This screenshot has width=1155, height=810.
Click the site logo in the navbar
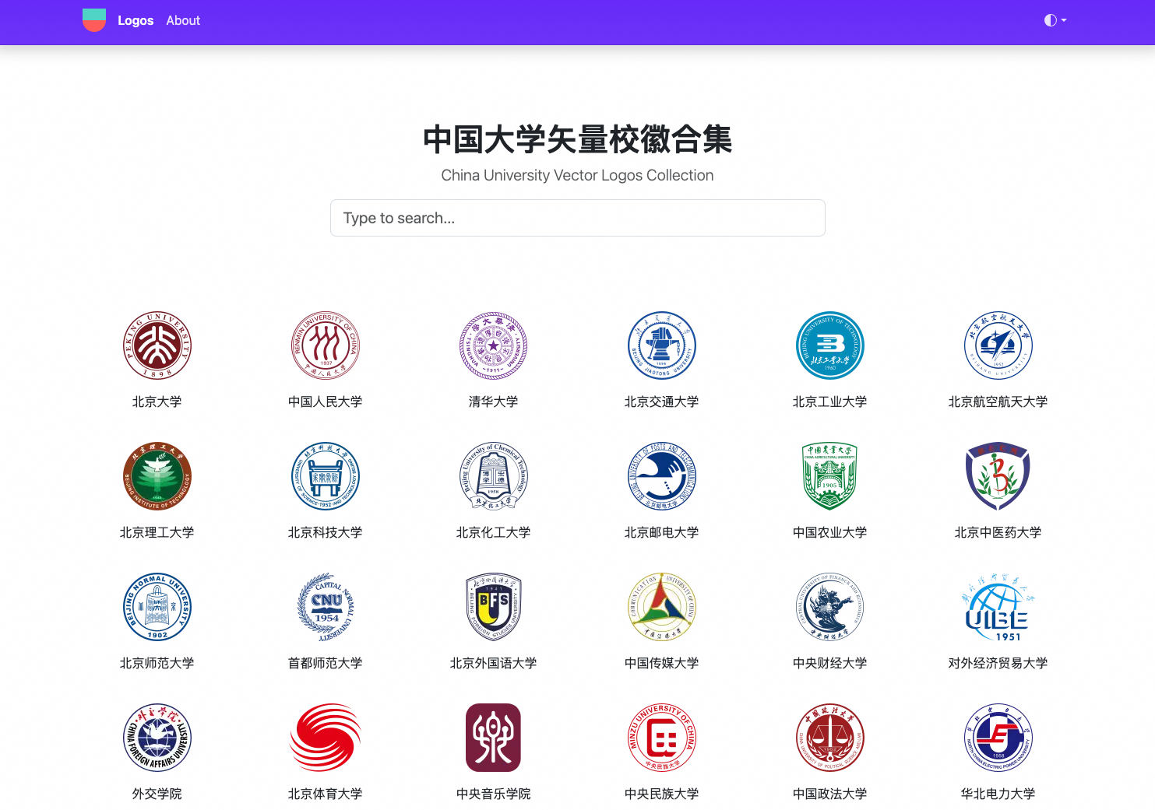pyautogui.click(x=94, y=20)
